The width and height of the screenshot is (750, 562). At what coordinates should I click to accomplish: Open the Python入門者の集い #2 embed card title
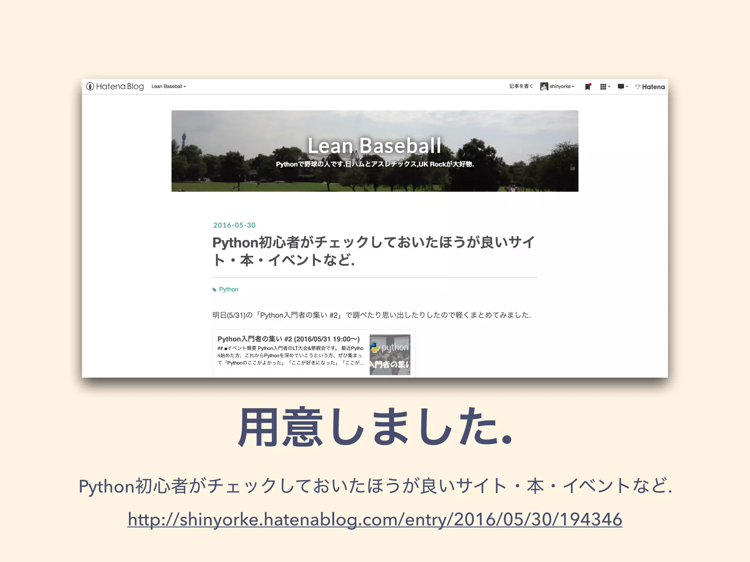click(x=289, y=339)
